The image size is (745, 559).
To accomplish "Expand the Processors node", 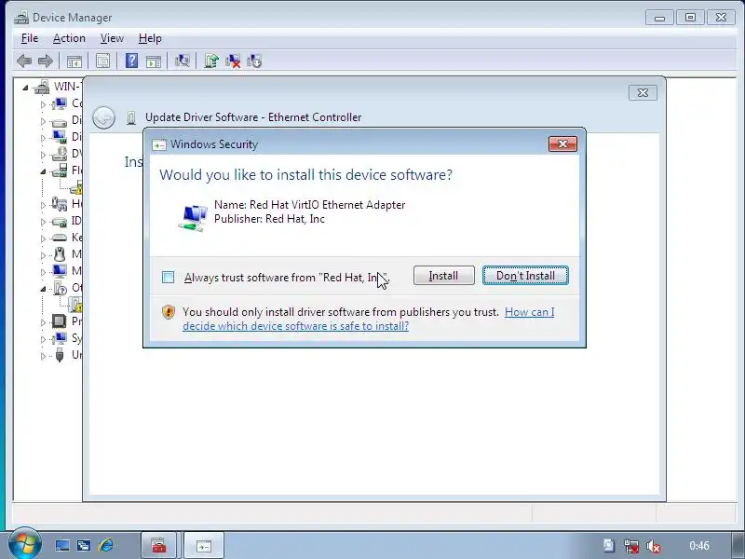I will (43, 322).
